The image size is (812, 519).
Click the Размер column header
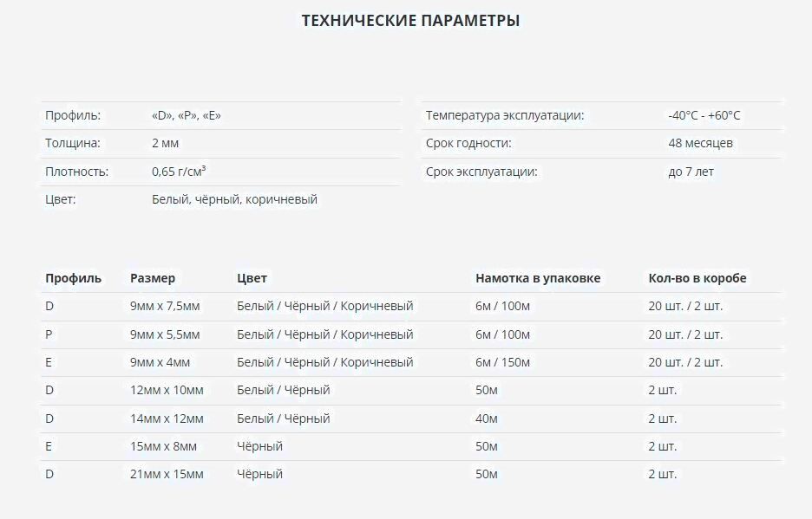click(153, 278)
